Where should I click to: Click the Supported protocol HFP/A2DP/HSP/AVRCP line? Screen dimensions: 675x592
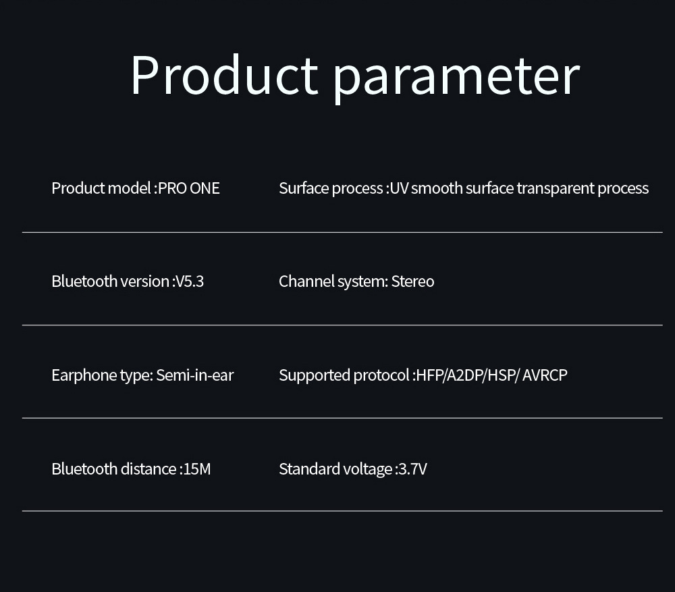point(423,375)
